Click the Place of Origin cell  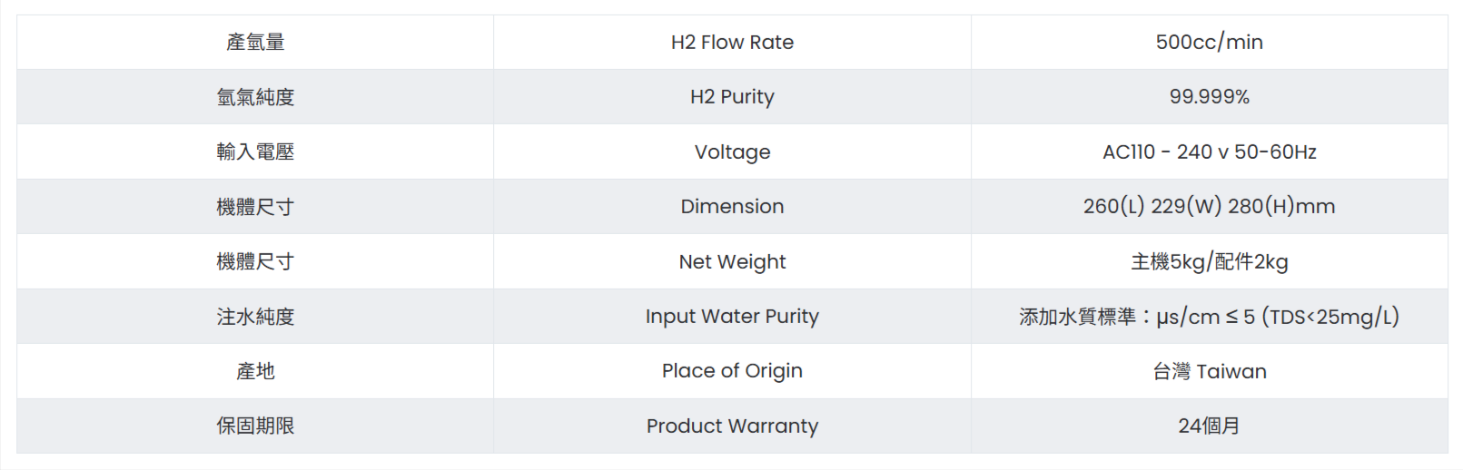point(732,371)
